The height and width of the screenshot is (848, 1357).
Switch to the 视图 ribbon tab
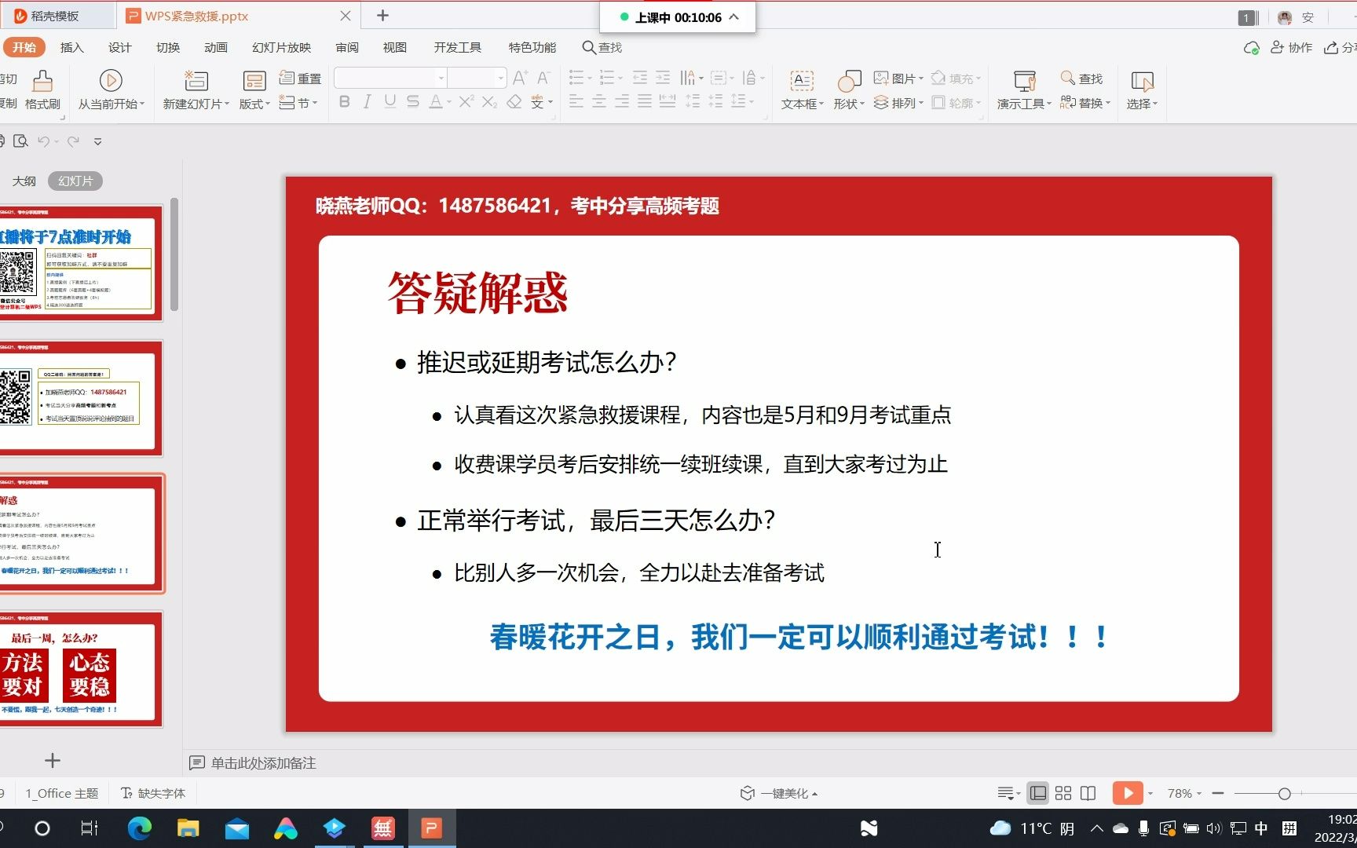pyautogui.click(x=394, y=47)
